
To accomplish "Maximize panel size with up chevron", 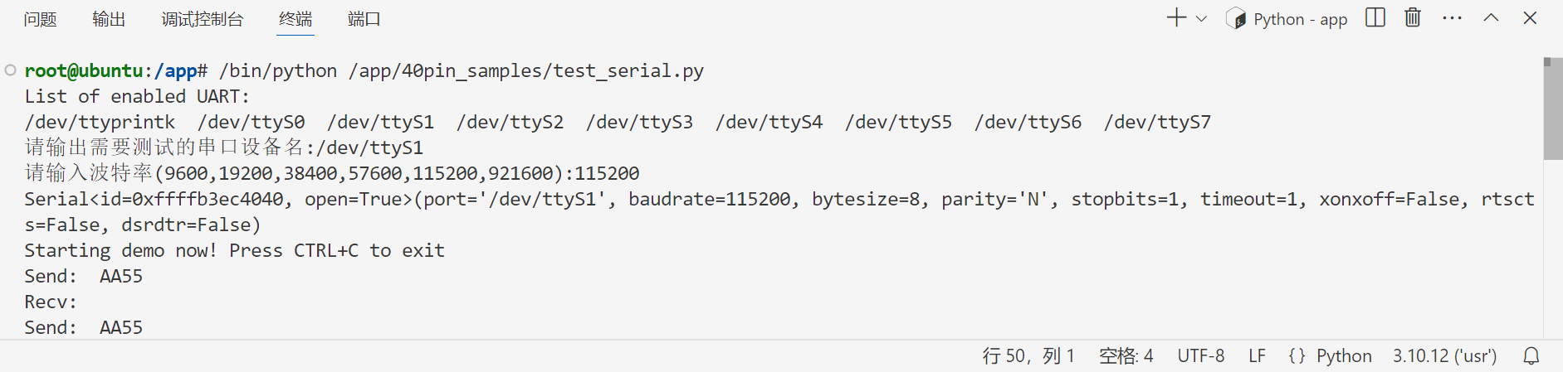I will tap(1491, 18).
